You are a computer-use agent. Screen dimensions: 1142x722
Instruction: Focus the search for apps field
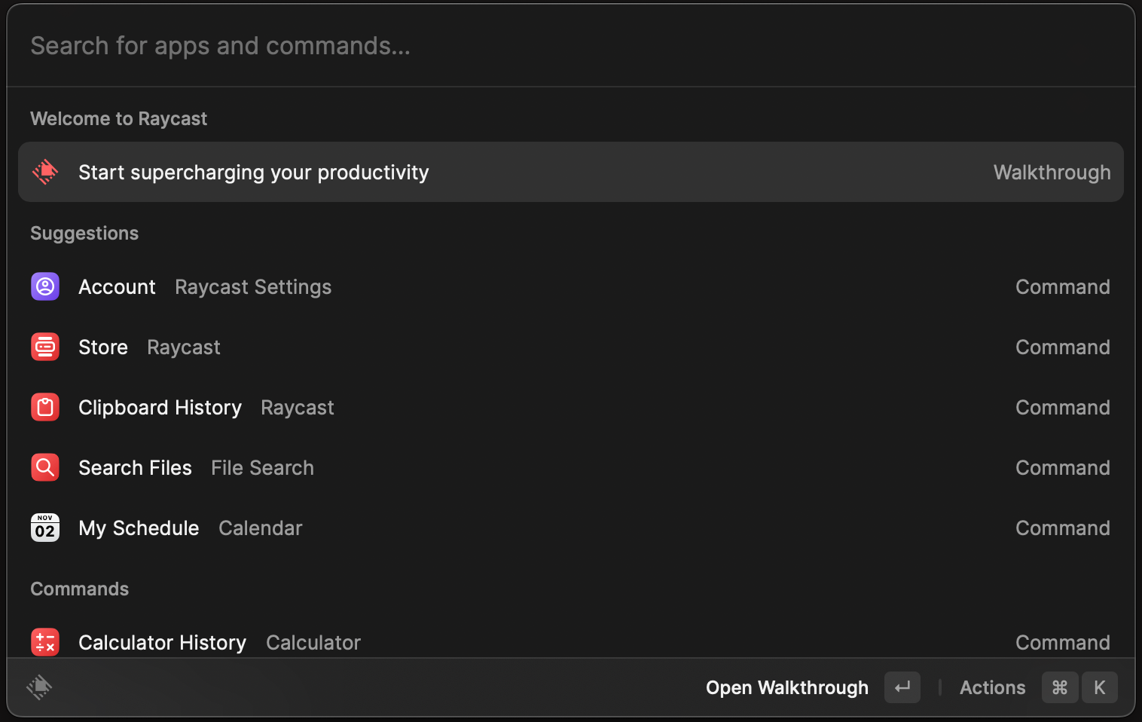(527, 46)
